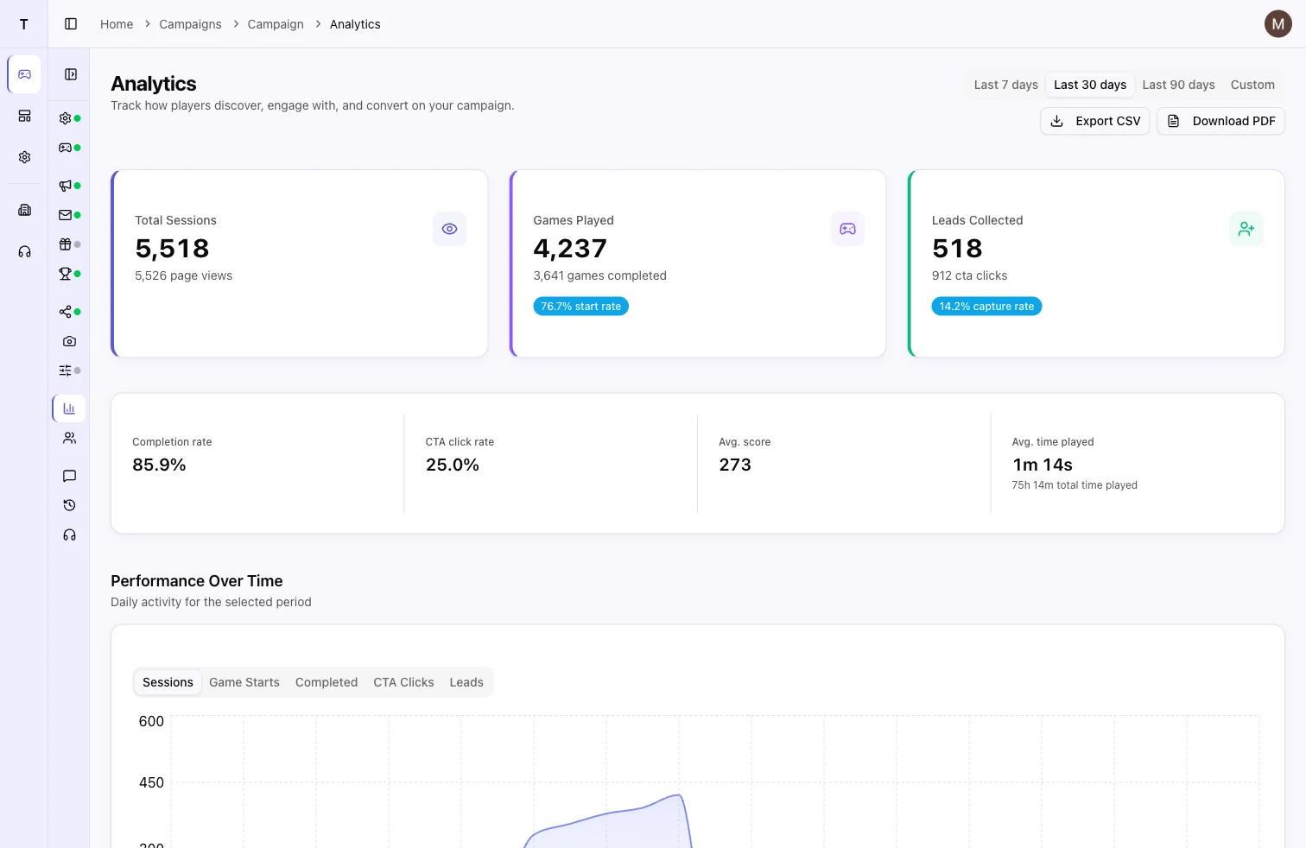Viewport: 1306px width, 848px height.
Task: Select the Last 90 days time range
Action: pyautogui.click(x=1178, y=84)
